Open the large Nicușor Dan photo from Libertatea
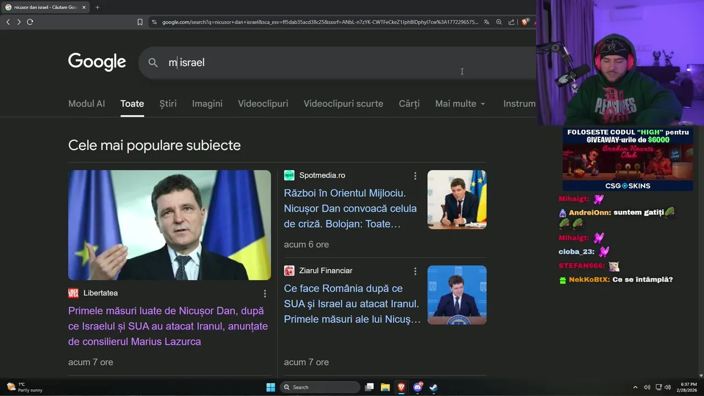 169,225
